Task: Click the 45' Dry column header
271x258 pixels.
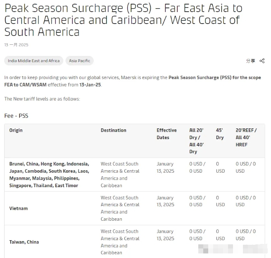Action: click(x=220, y=134)
